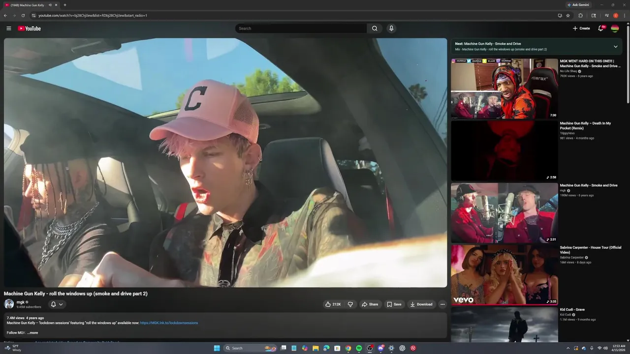Click the YouTube search magnifier button
The height and width of the screenshot is (354, 630).
375,29
